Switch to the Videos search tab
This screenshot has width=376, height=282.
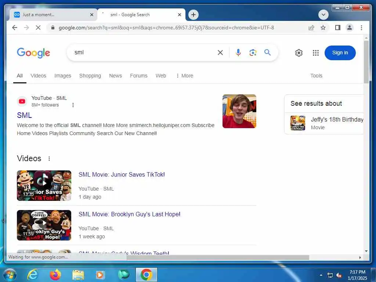[x=38, y=76]
